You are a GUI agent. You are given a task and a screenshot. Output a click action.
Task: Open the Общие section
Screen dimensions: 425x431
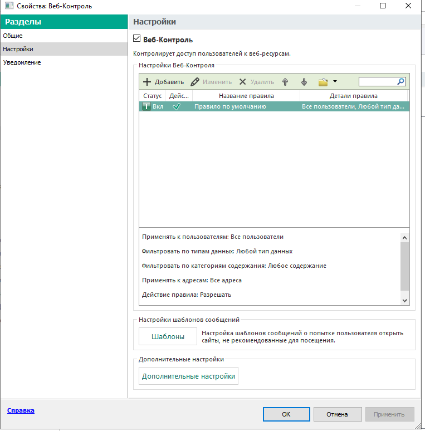64,36
